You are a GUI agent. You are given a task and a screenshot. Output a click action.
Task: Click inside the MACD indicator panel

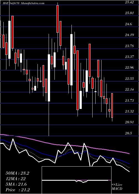pyautogui.click(x=76, y=180)
